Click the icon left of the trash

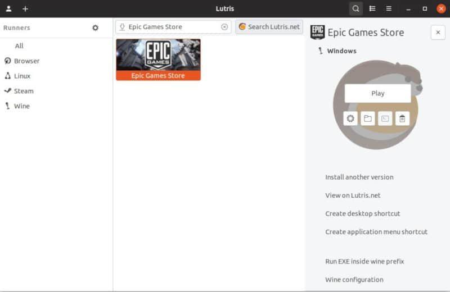point(385,118)
